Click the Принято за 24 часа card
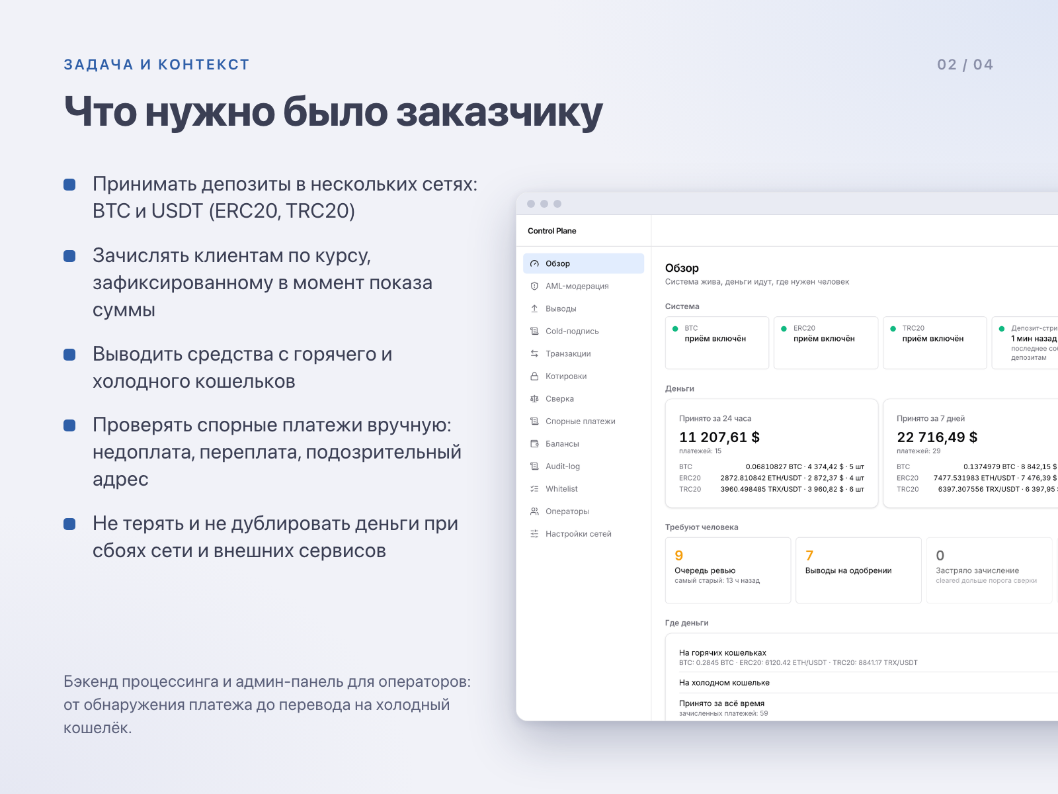This screenshot has width=1058, height=794. tap(772, 453)
